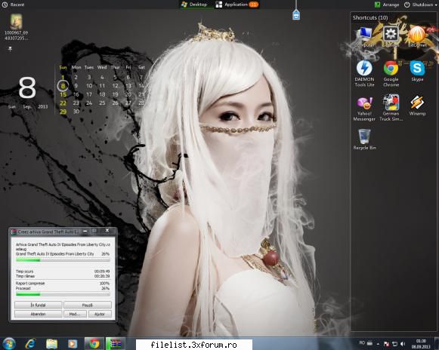
Task: Launch German Truck Simulator shortcut
Action: (391, 108)
